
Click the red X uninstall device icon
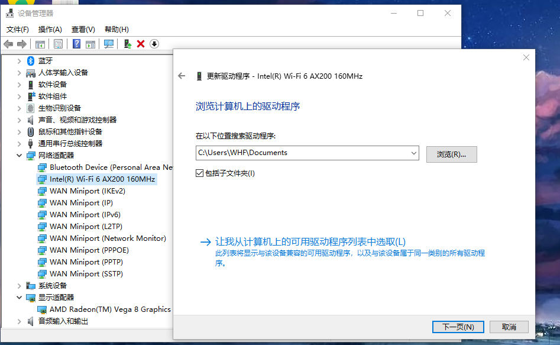(x=141, y=44)
